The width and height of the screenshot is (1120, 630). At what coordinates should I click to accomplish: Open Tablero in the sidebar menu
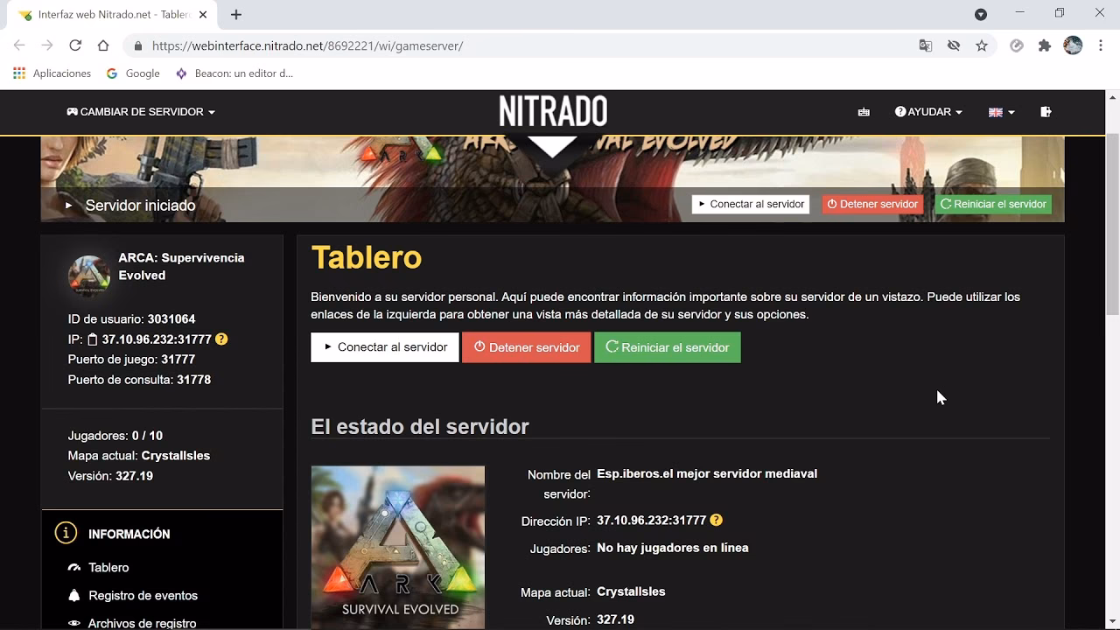click(108, 567)
